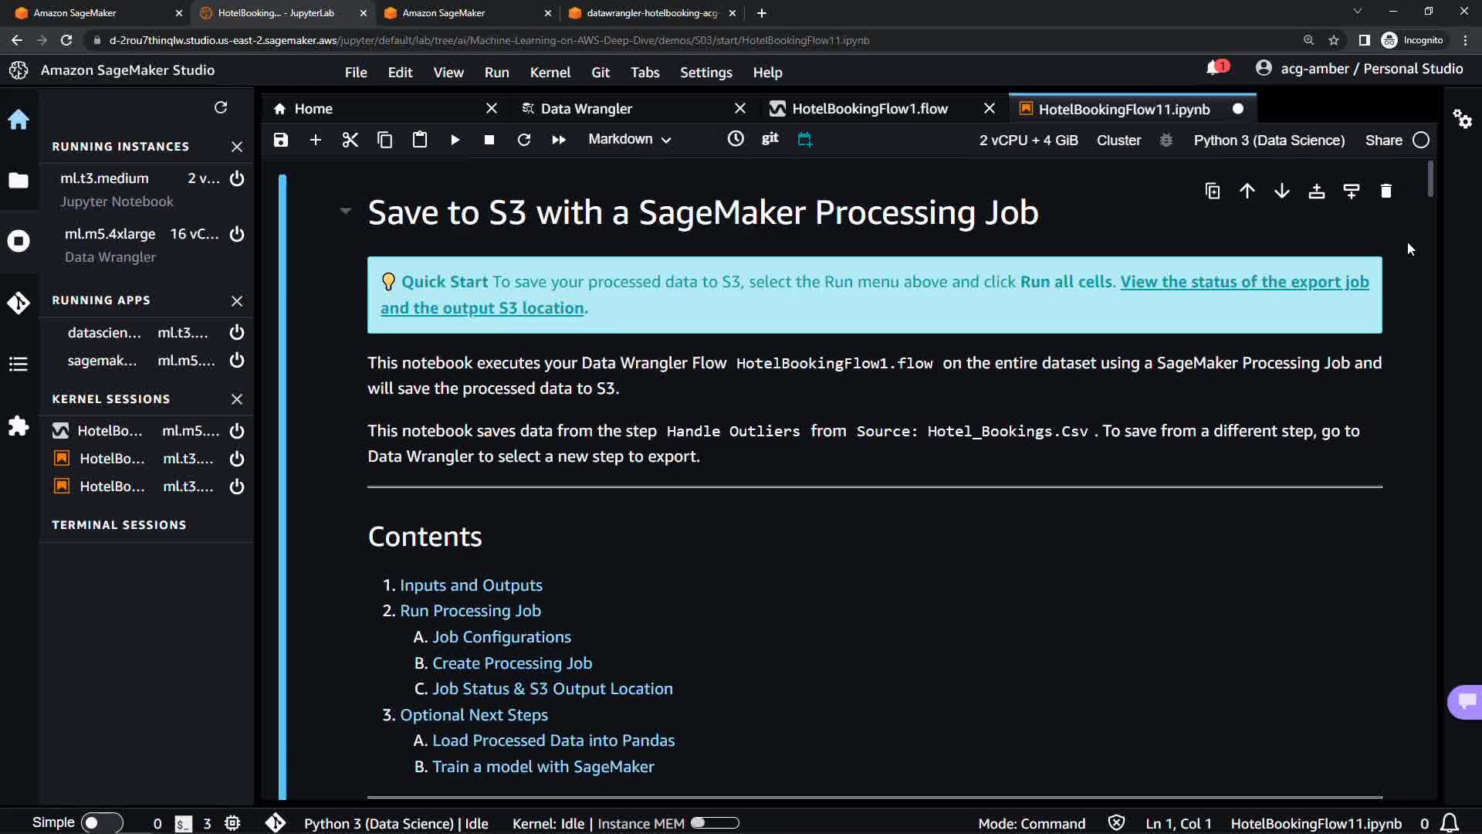Image resolution: width=1482 pixels, height=834 pixels.
Task: Restart the kernel using the refresh icon
Action: pos(523,140)
